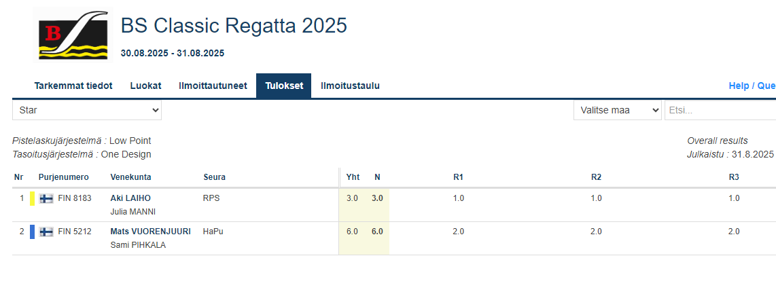Sort by the Purjenumero column header
Image resolution: width=776 pixels, height=294 pixels.
tap(64, 177)
